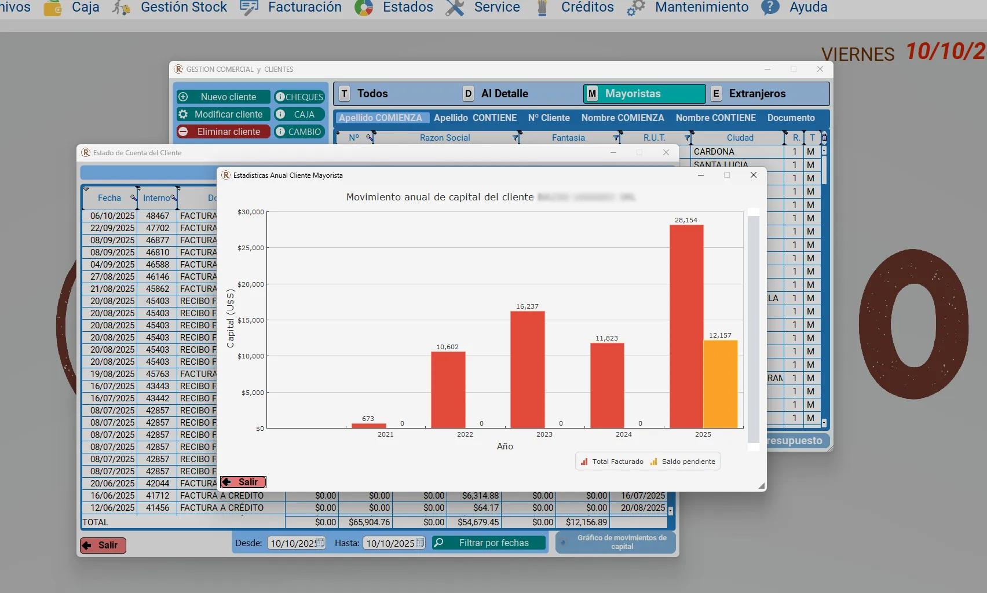Screen dimensions: 987x593
Task: Click the search magnifier in Nº column header
Action: [369, 138]
